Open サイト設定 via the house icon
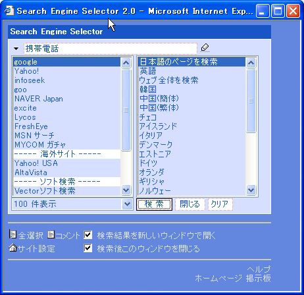Image resolution: width=304 pixels, height=295 pixels. tap(13, 248)
